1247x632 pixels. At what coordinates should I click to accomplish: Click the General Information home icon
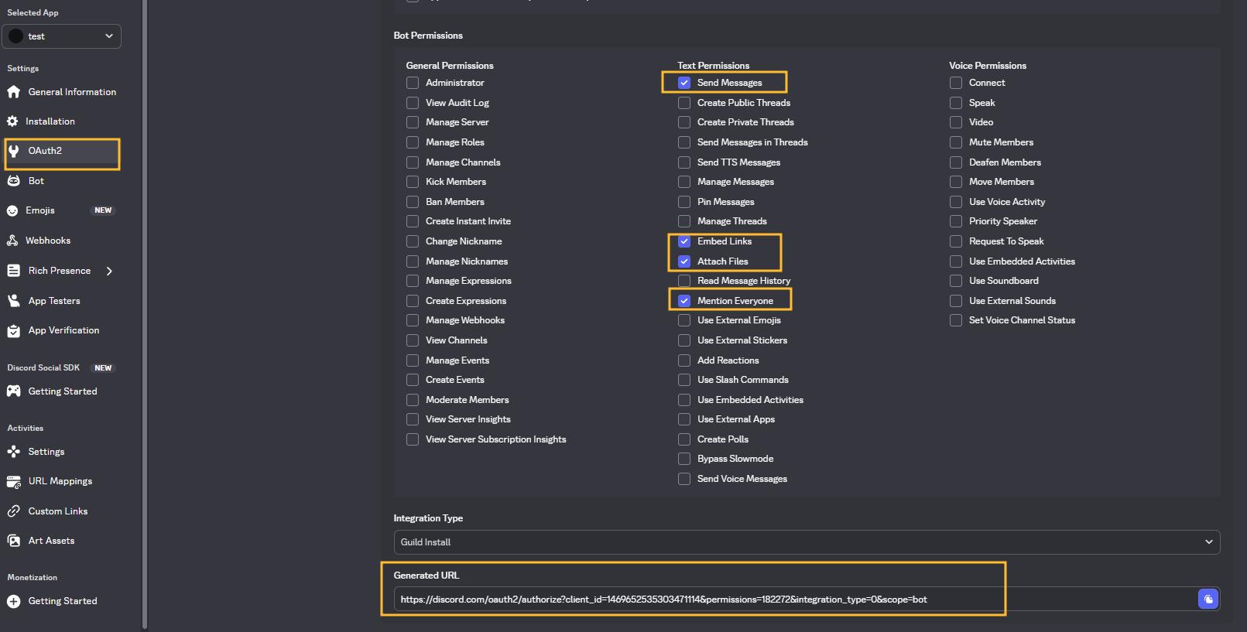tap(13, 92)
